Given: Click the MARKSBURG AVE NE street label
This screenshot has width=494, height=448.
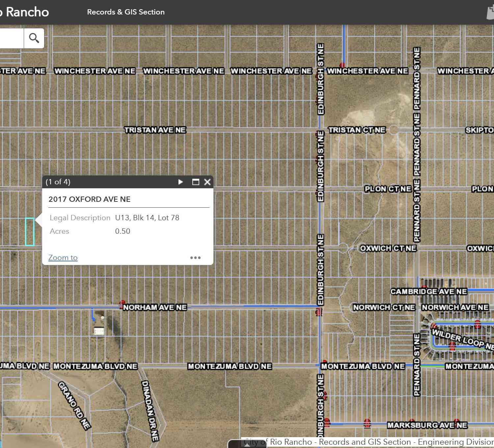Looking at the screenshot, I should (427, 425).
